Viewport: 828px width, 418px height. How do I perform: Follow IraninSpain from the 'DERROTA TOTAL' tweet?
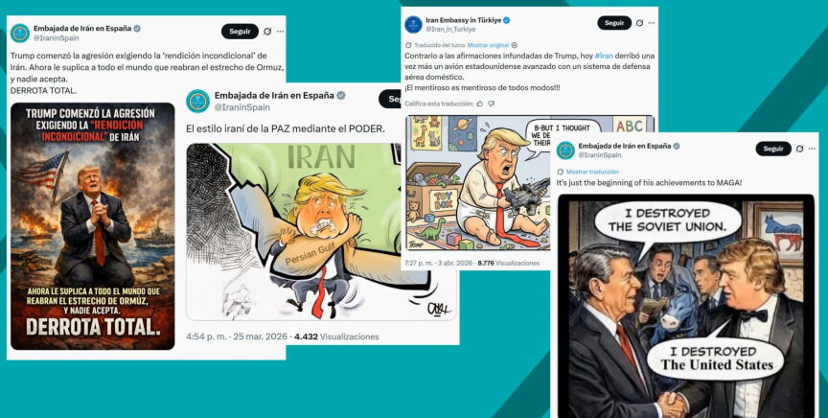[240, 32]
